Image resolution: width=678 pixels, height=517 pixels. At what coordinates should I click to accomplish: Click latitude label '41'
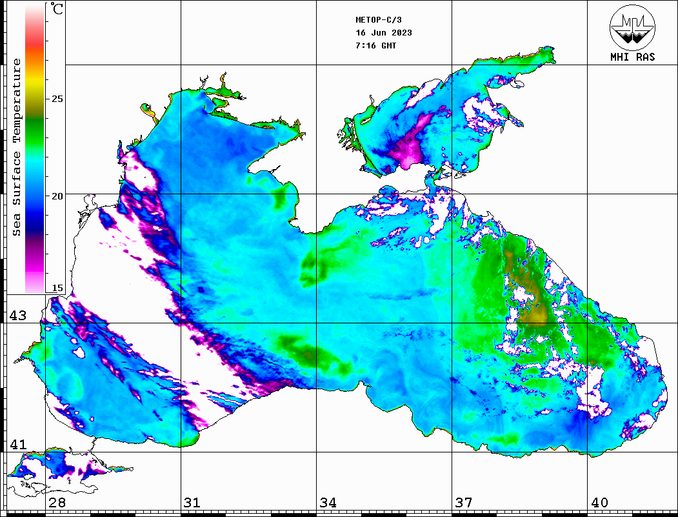pos(17,444)
